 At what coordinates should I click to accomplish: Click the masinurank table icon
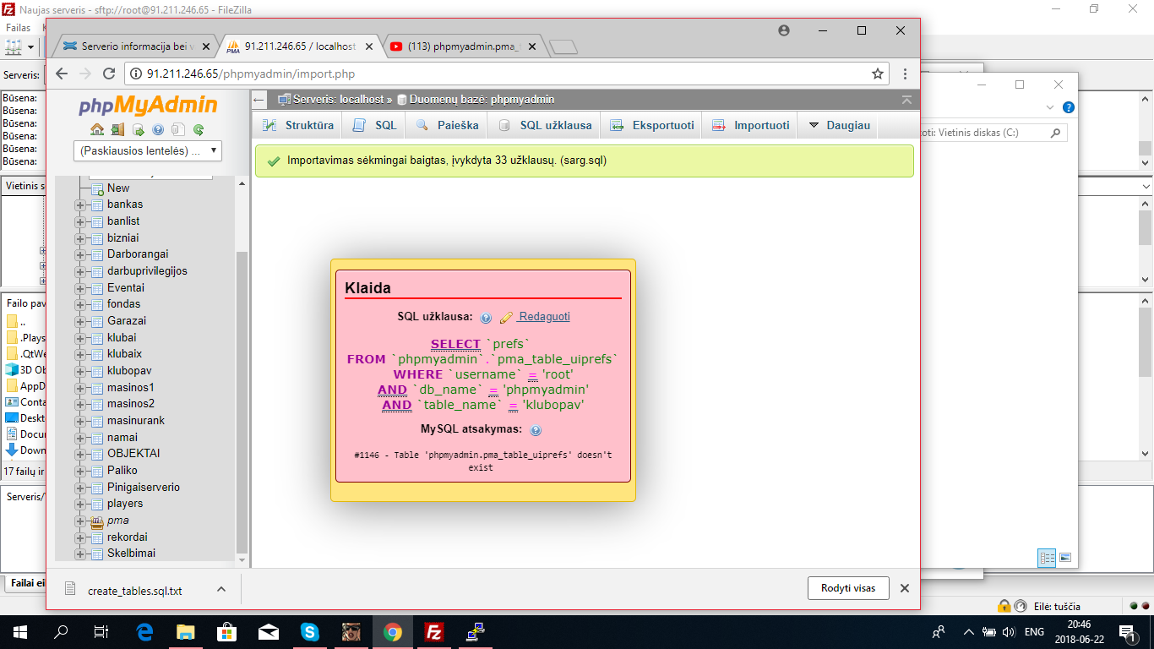point(96,421)
